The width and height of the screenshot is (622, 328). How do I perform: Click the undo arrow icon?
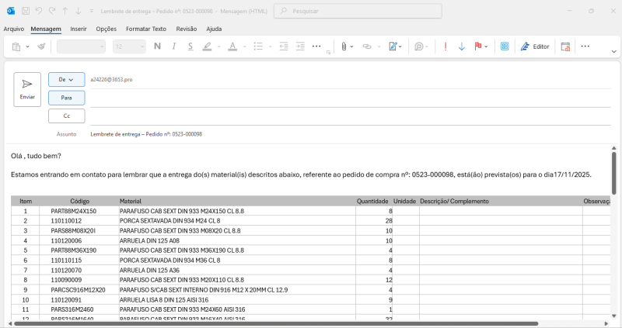click(x=39, y=12)
